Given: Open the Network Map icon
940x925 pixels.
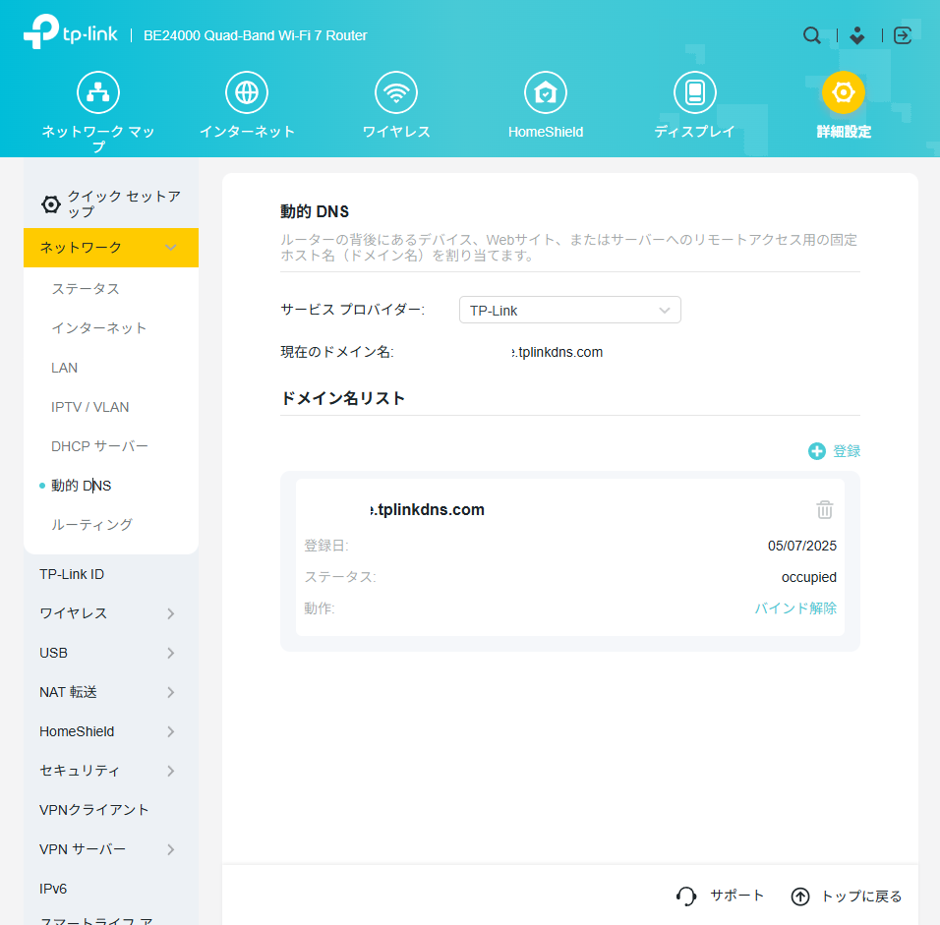Looking at the screenshot, I should 98,92.
